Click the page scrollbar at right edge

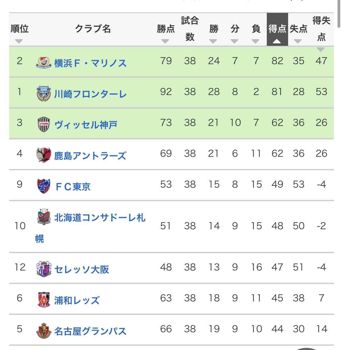(x=339, y=14)
